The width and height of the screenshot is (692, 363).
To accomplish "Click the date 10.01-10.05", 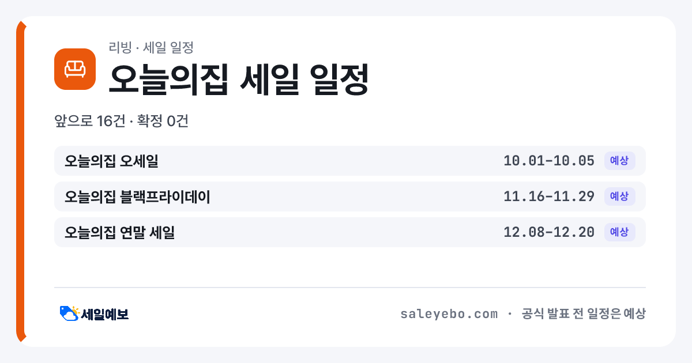I will 549,161.
